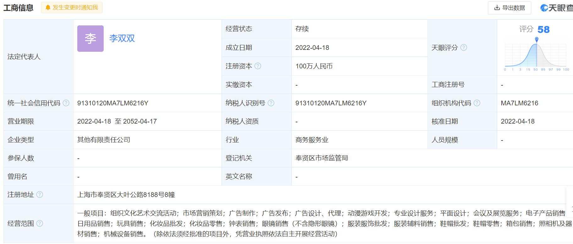Image resolution: width=573 pixels, height=244 pixels.
Task: Click the 发生变更时通知我 notification button
Action: pos(72,8)
